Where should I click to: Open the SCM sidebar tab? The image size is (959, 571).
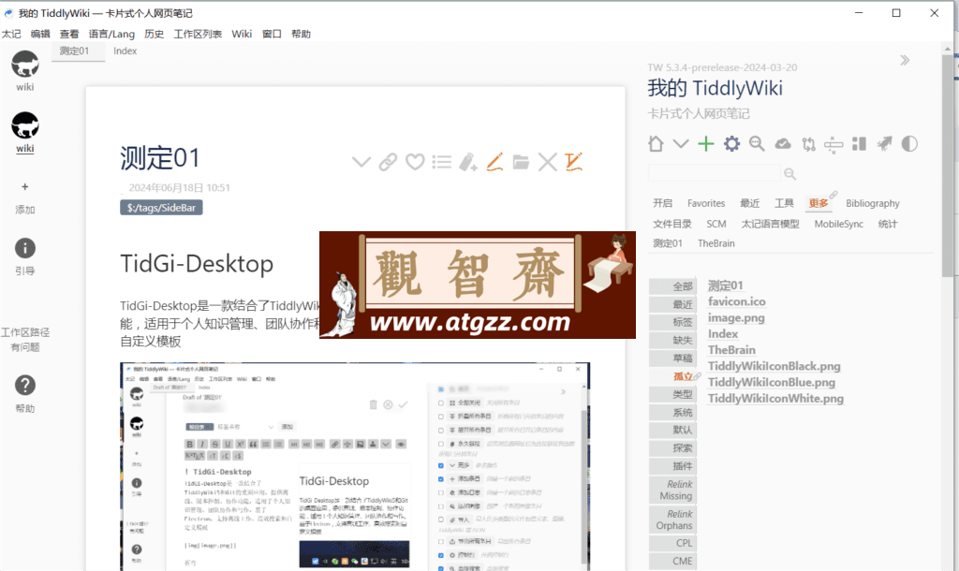(716, 224)
